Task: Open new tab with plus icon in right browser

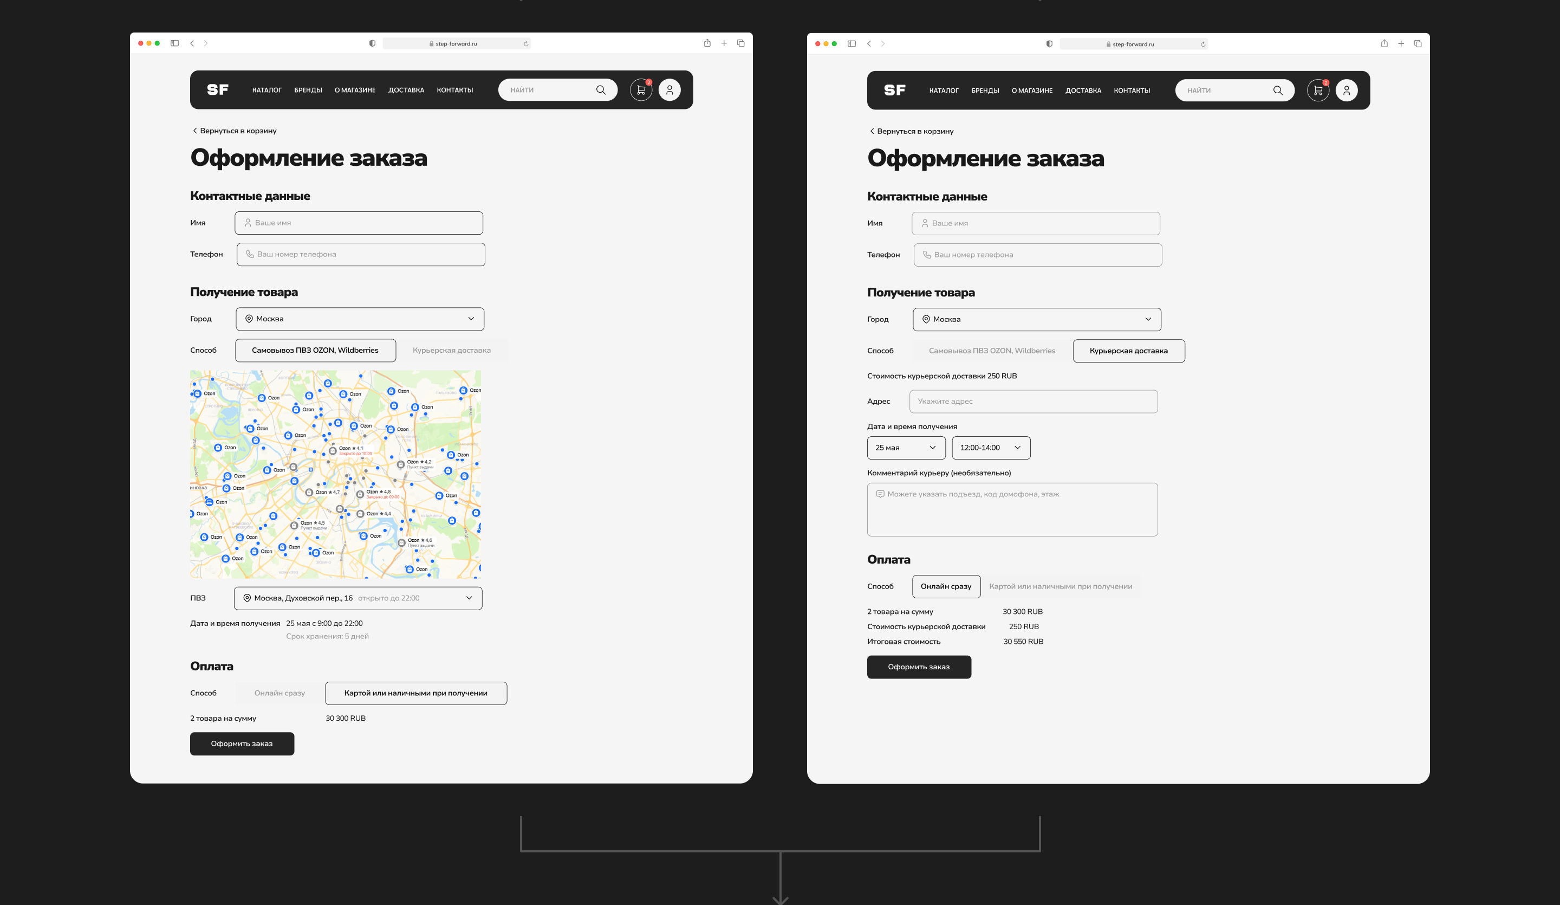Action: pyautogui.click(x=1401, y=44)
